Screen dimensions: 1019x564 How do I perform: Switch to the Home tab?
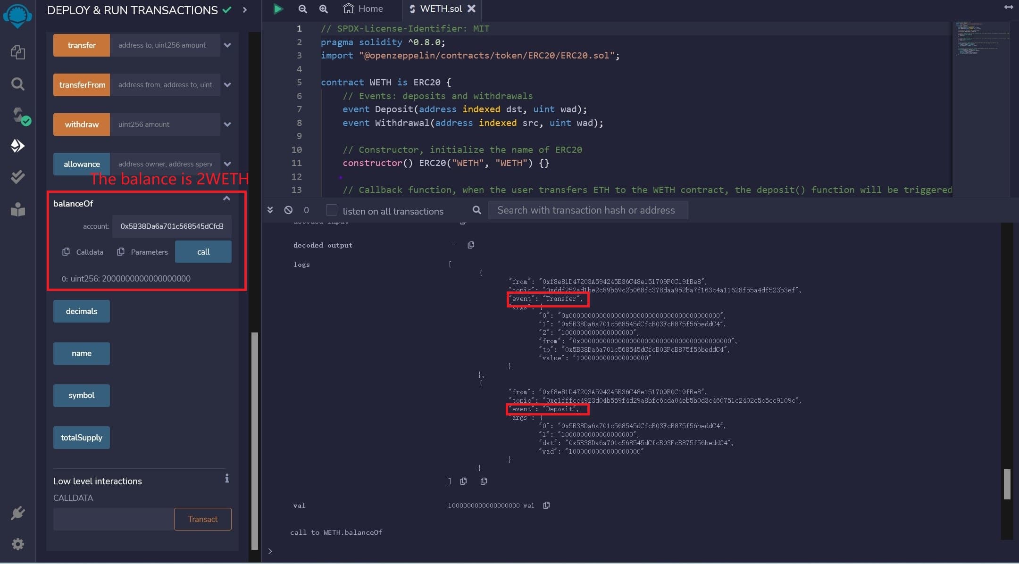coord(363,8)
